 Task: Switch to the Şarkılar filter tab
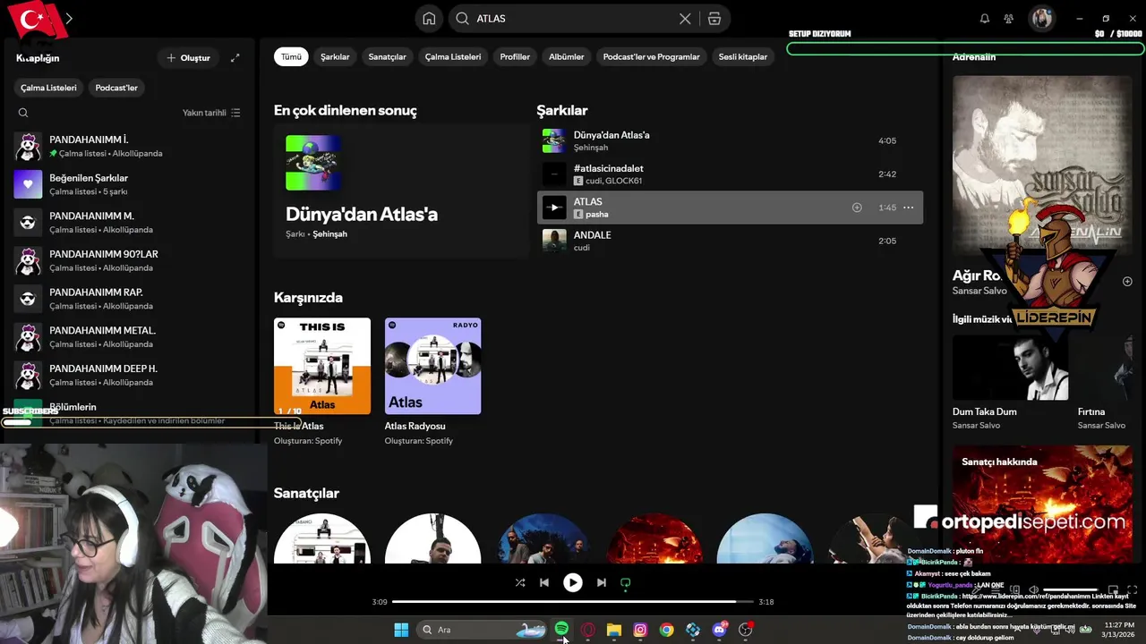tap(335, 56)
